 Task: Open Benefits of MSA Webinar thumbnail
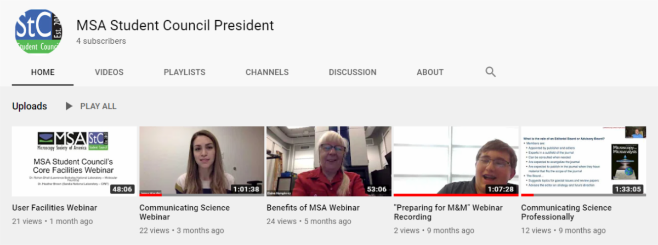(329, 161)
